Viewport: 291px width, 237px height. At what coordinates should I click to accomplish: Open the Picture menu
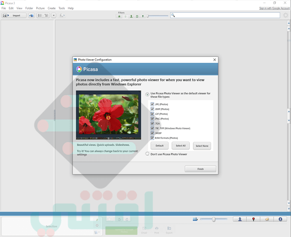40,8
